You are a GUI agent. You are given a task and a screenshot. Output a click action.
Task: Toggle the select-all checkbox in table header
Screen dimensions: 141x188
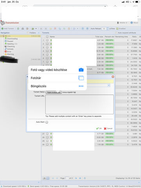click(x=47, y=37)
